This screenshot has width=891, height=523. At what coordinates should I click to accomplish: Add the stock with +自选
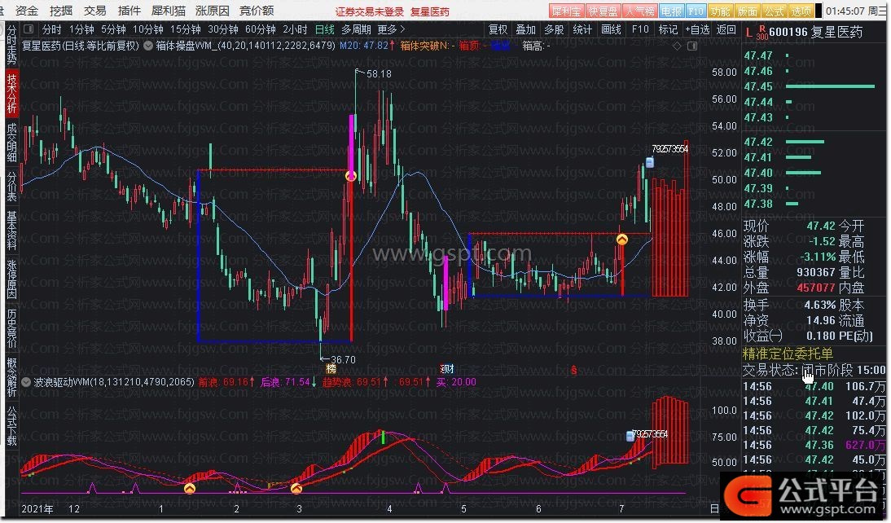(x=697, y=29)
